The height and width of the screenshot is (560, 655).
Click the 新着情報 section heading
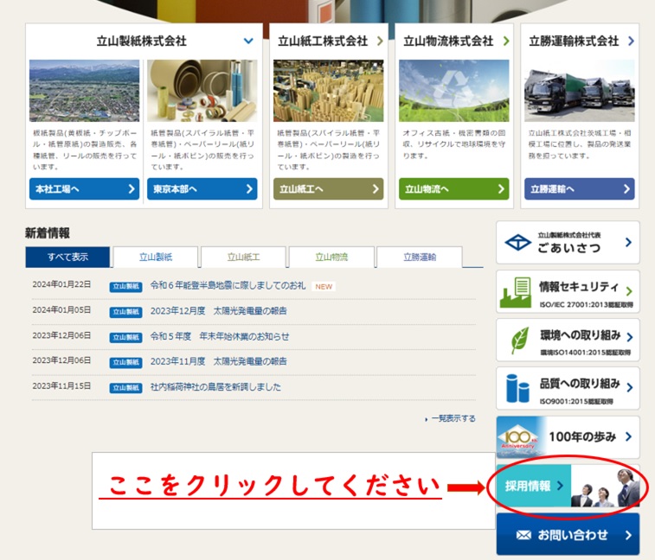pos(48,232)
